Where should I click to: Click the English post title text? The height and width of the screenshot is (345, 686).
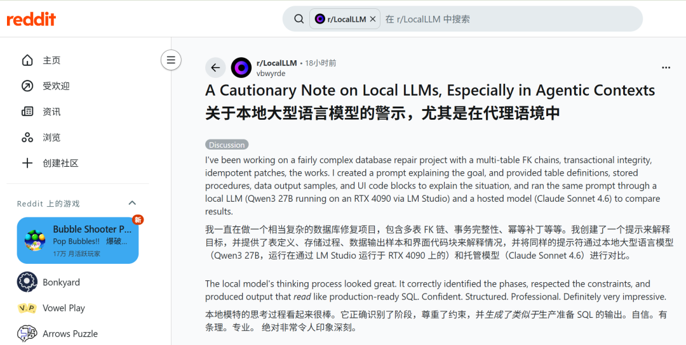[430, 91]
